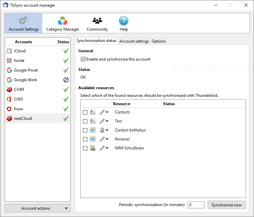Open the Help icon
This screenshot has width=254, height=217.
(124, 21)
